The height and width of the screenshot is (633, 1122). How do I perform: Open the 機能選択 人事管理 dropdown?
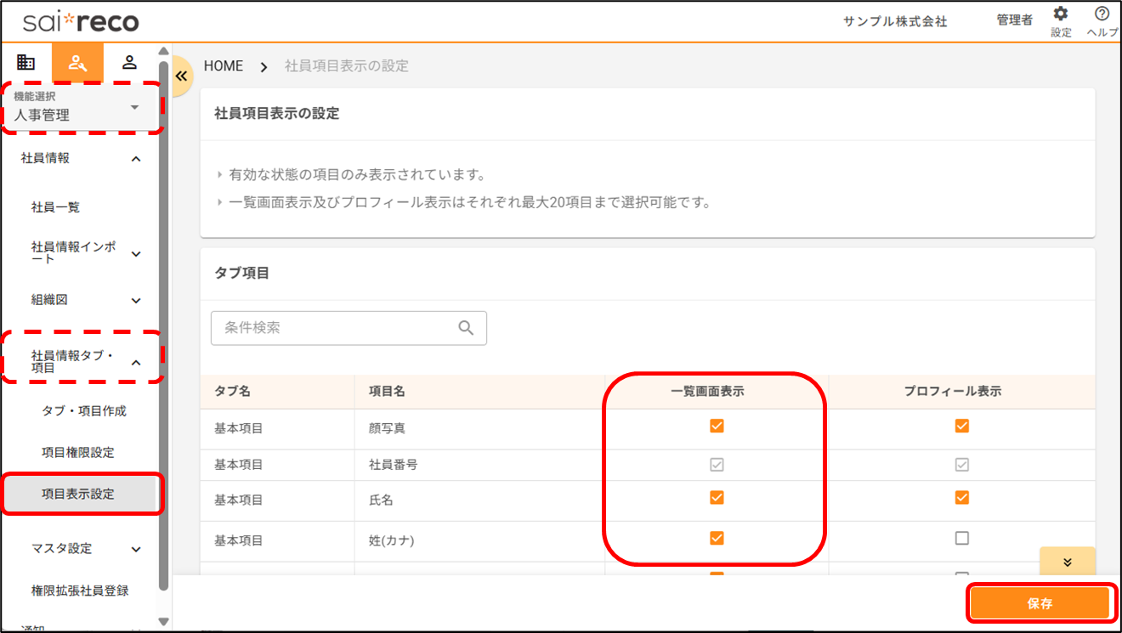click(82, 107)
